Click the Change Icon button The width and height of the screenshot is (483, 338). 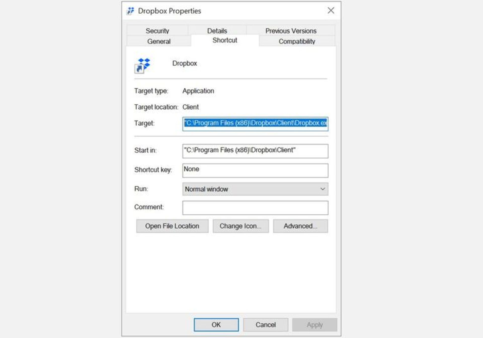click(x=241, y=226)
